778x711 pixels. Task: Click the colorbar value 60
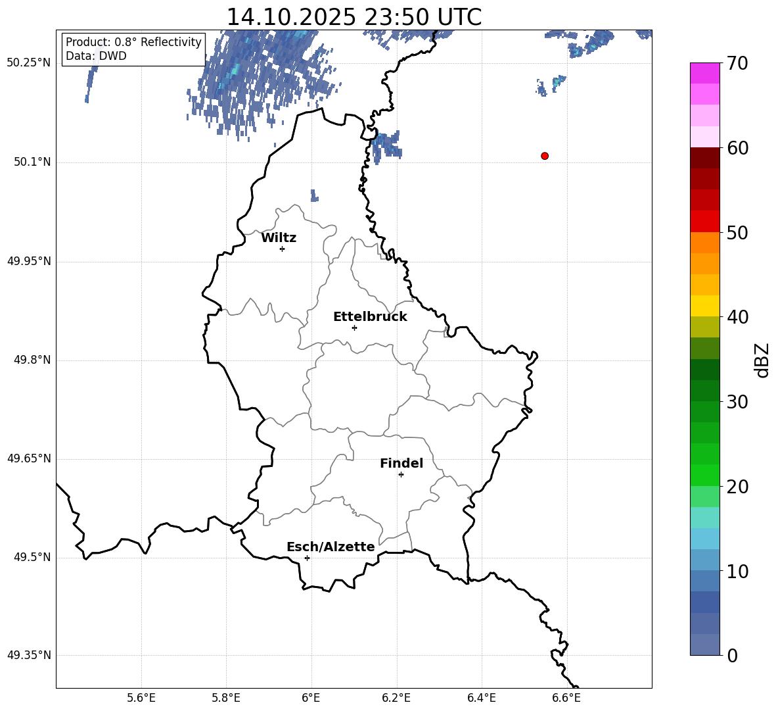click(x=737, y=148)
